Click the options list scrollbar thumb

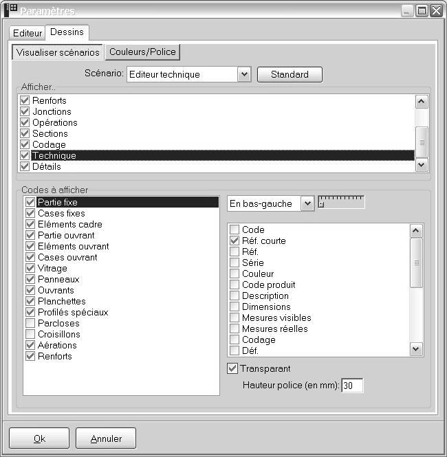(x=416, y=263)
